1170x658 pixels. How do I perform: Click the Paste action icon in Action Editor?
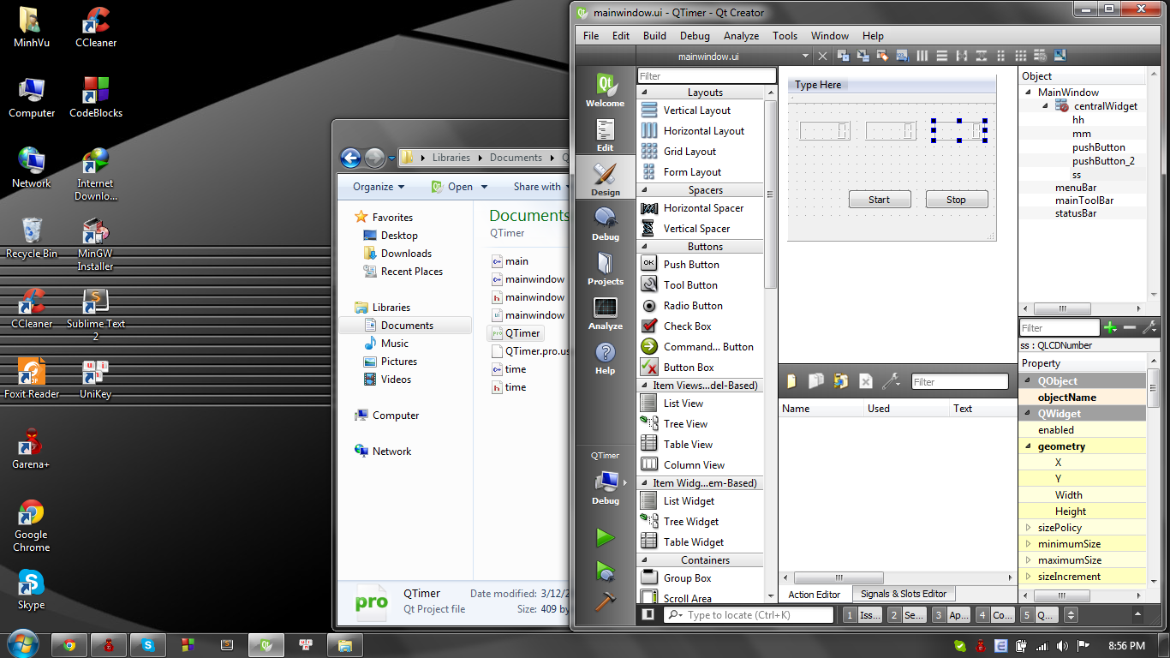[841, 381]
